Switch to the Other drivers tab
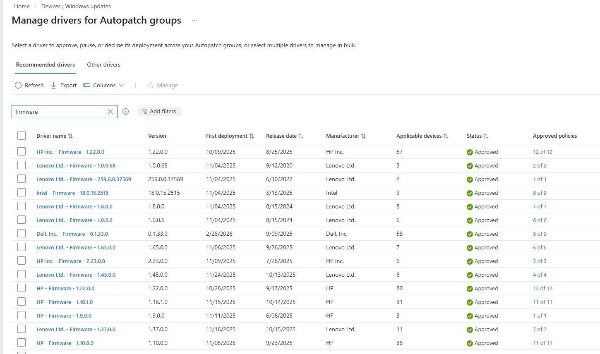The height and width of the screenshot is (354, 600). click(x=103, y=65)
